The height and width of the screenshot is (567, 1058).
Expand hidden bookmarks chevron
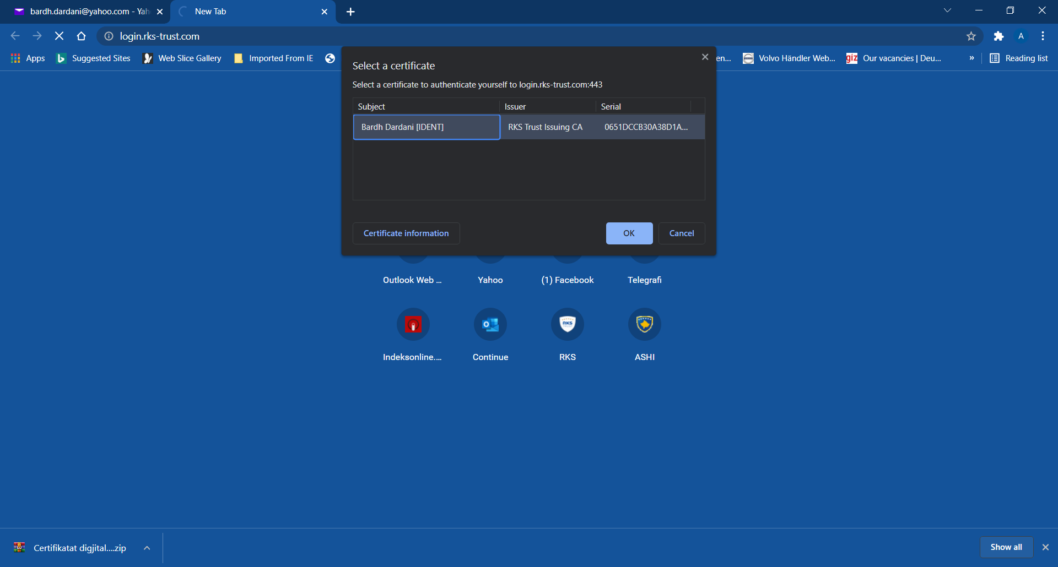(971, 58)
